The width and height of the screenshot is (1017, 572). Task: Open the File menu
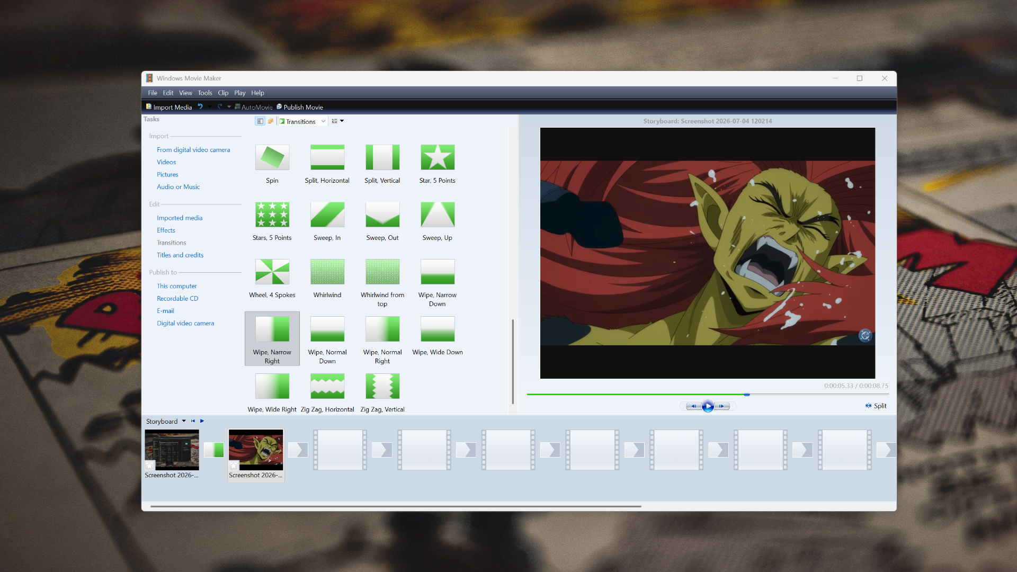pos(153,93)
